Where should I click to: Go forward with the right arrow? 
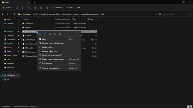point(7,14)
